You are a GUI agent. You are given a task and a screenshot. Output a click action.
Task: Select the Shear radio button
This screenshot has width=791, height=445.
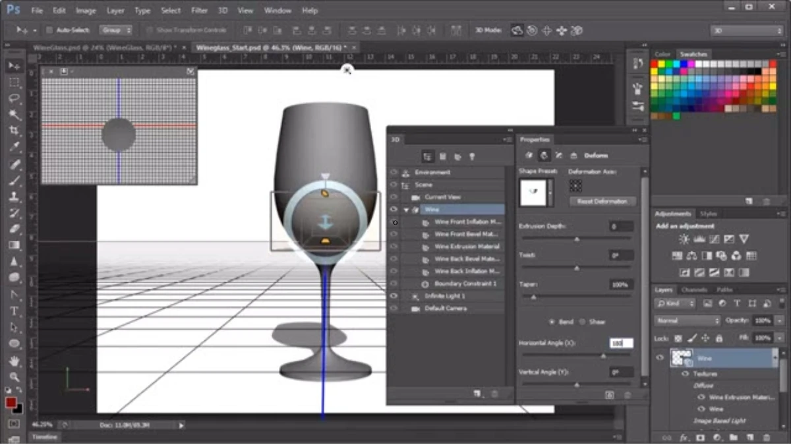pos(583,322)
